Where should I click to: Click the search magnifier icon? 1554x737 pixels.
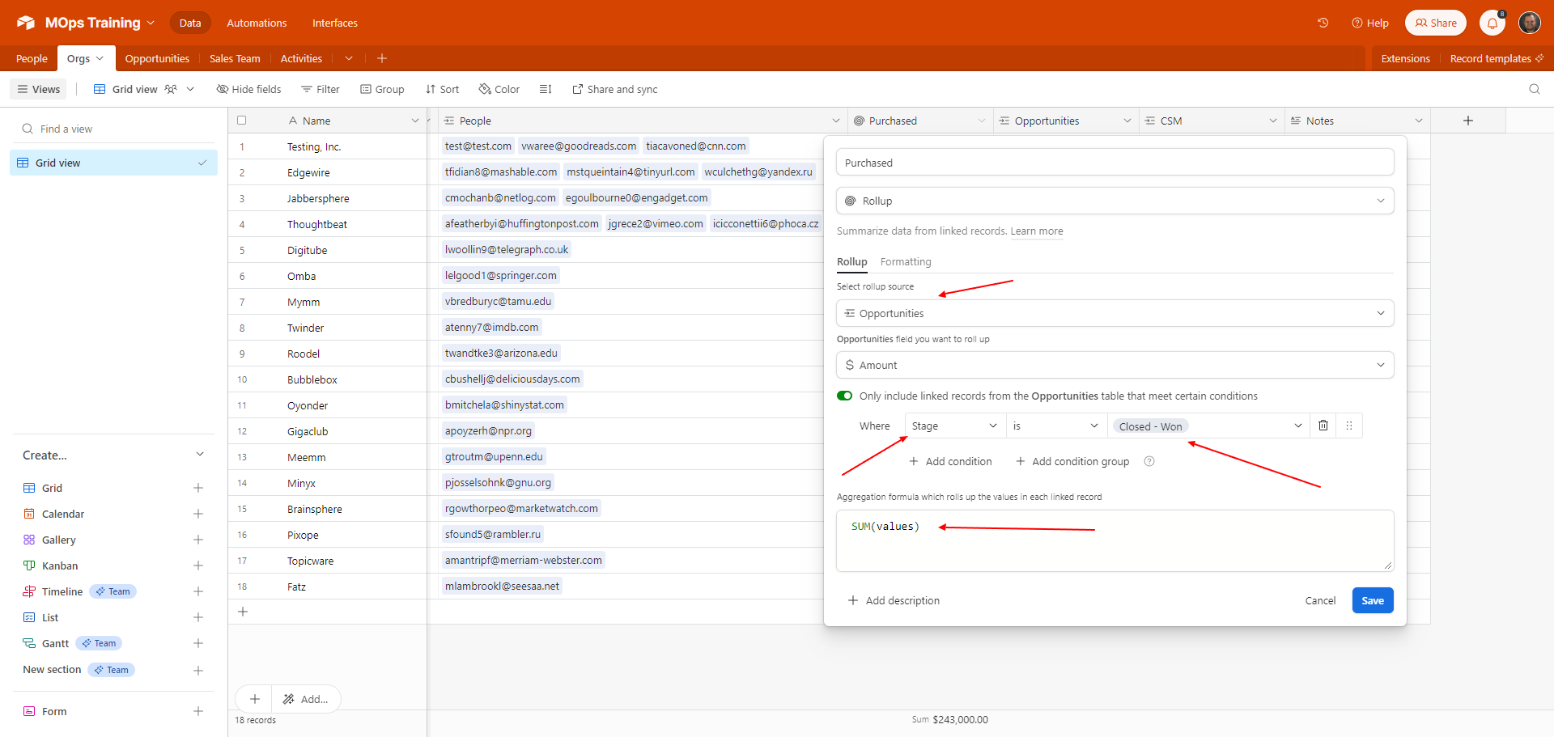[1534, 89]
